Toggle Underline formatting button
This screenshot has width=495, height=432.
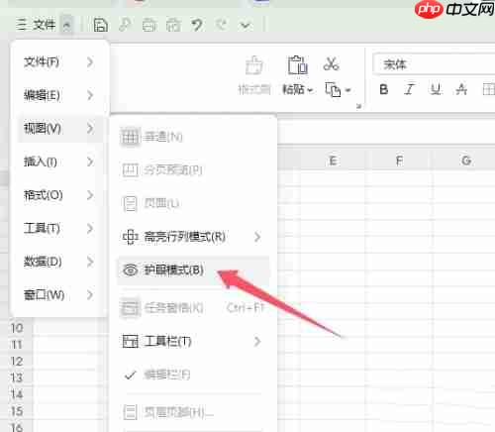point(436,89)
